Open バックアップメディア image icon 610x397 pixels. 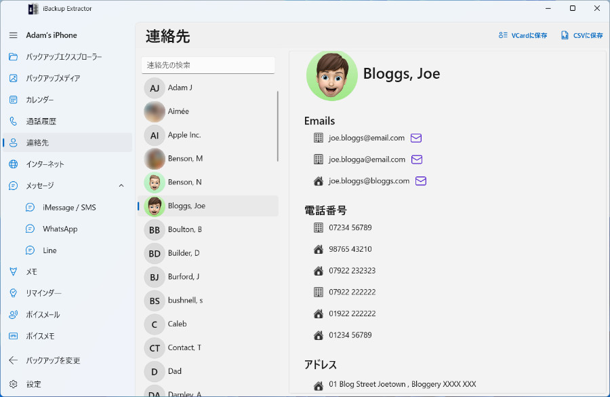[x=14, y=78]
